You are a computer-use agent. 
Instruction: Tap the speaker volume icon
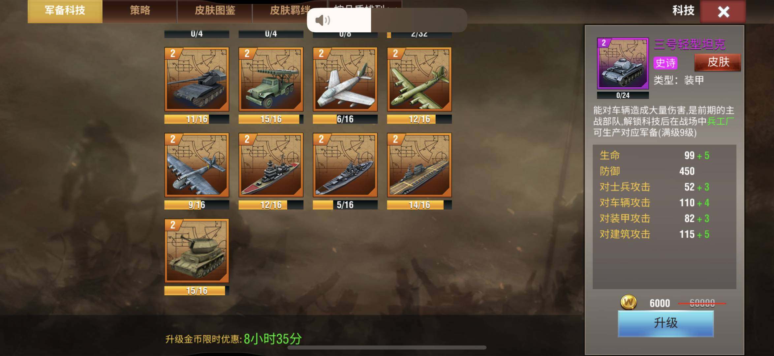click(x=322, y=20)
